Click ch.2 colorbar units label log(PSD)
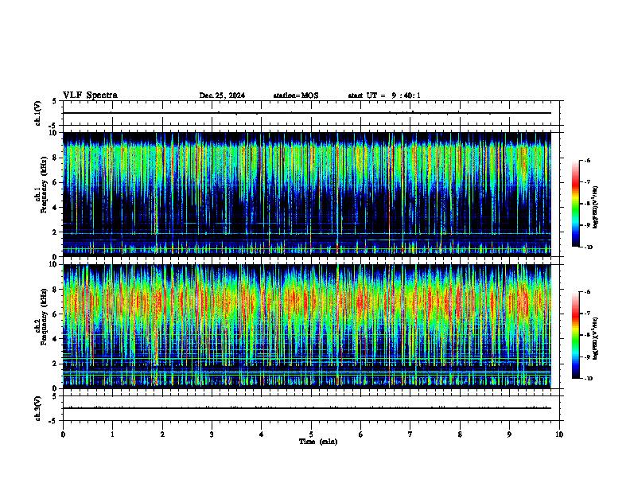The width and height of the screenshot is (630, 487). point(596,339)
